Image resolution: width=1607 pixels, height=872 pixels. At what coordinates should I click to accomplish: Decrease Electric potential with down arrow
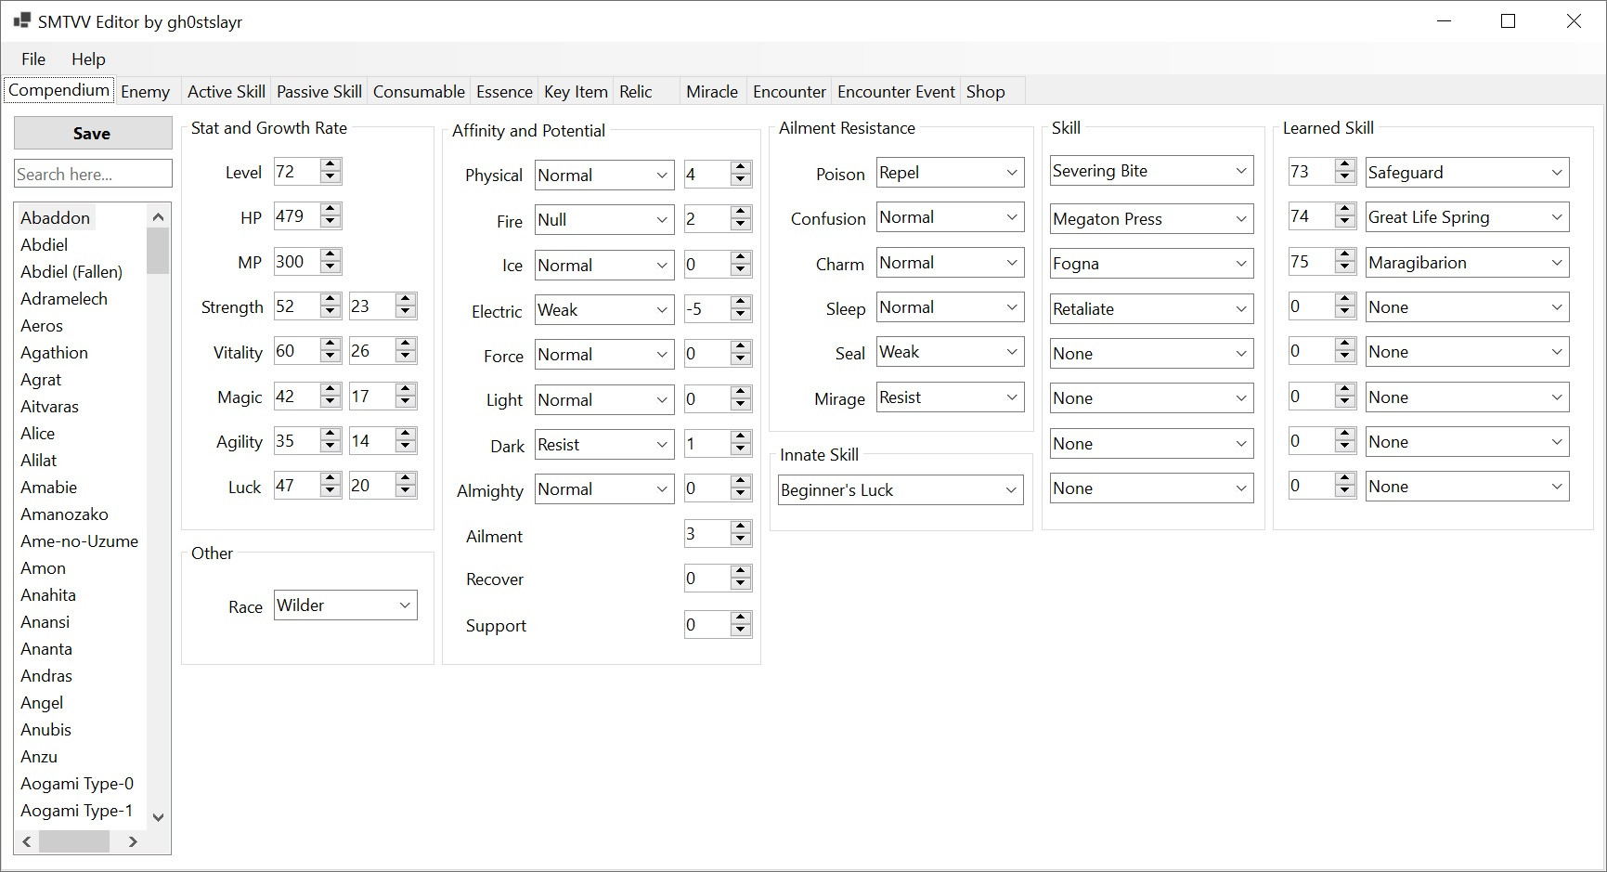point(740,317)
